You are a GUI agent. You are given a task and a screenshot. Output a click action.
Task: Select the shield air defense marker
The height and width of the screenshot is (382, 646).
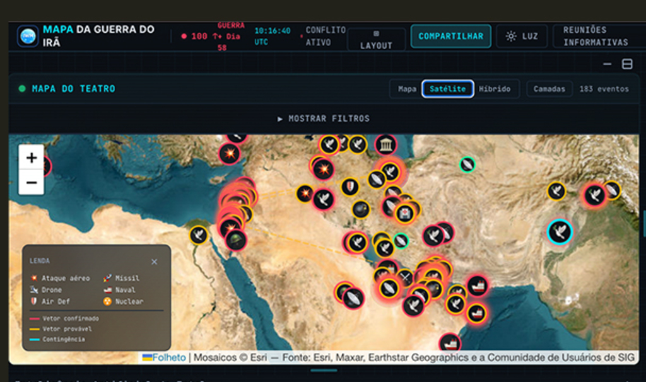tap(349, 187)
